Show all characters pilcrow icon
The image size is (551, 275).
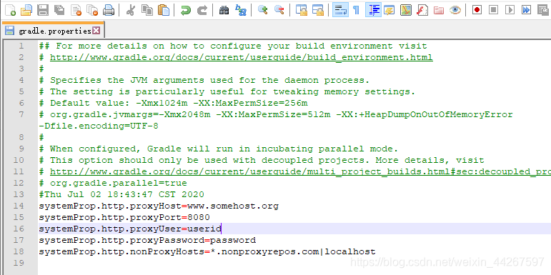pyautogui.click(x=357, y=10)
